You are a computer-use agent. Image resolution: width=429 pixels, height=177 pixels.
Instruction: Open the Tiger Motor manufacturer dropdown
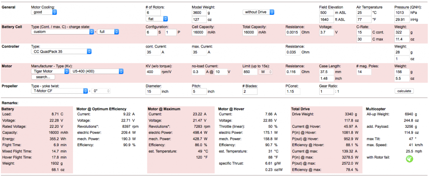(50, 71)
